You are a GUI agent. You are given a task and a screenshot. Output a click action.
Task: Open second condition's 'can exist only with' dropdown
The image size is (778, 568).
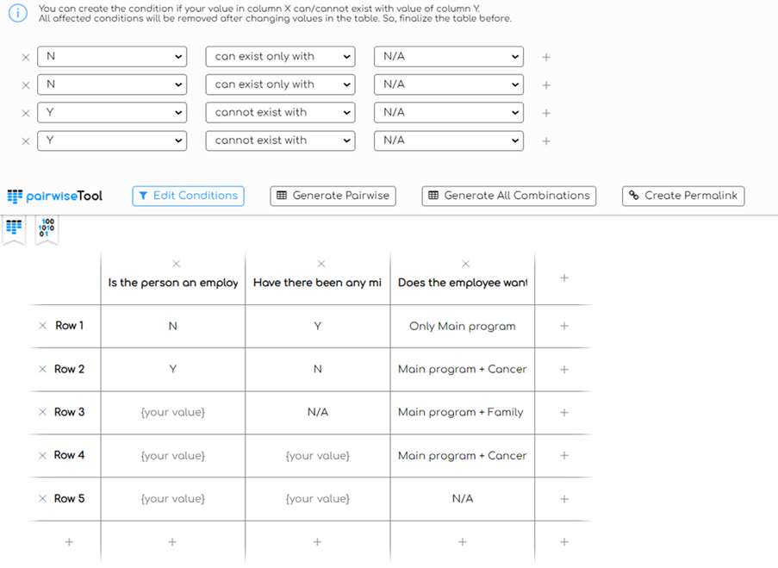(280, 84)
